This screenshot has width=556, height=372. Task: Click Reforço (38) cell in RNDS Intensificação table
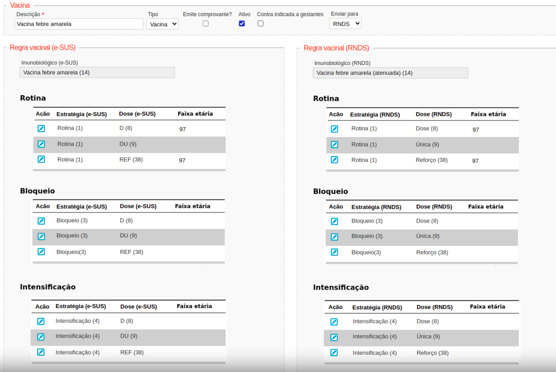tap(432, 353)
